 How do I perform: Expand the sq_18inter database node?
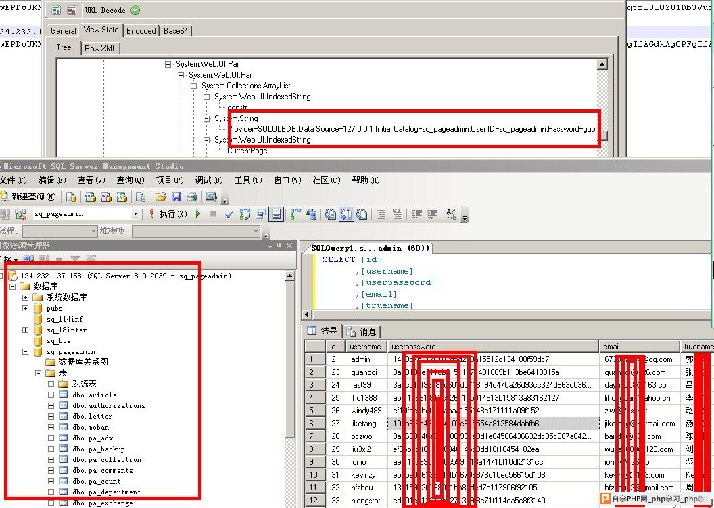click(x=25, y=330)
